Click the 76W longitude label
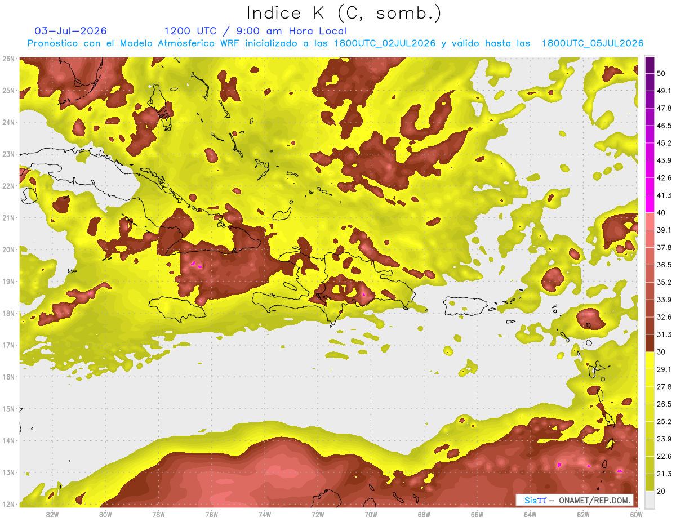676x522 pixels. [211, 515]
